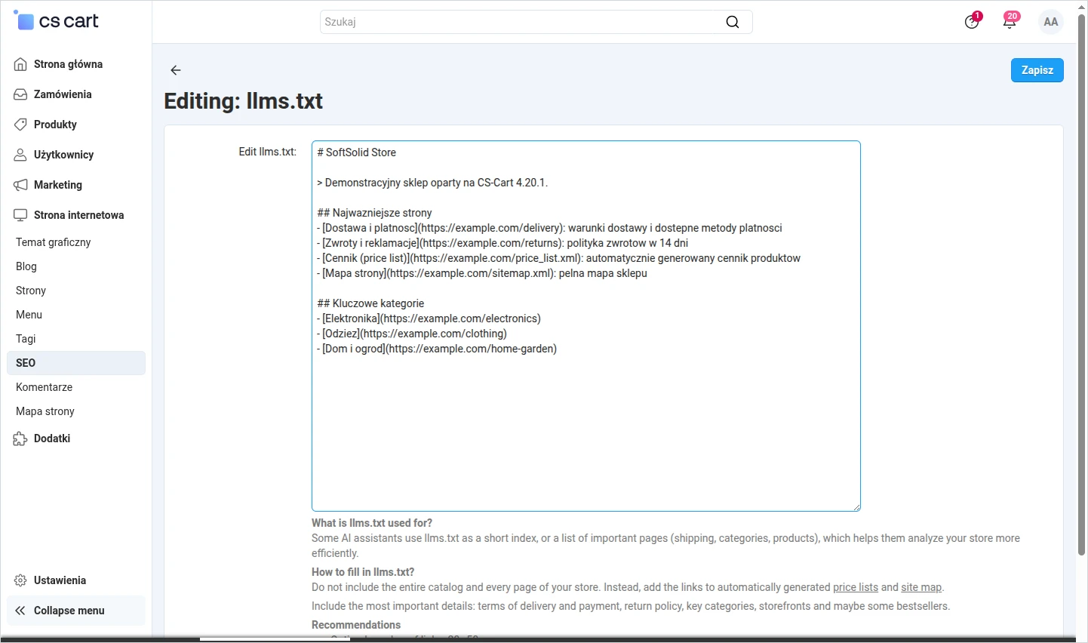Click the Zapisz save button
1088x643 pixels.
[1037, 70]
